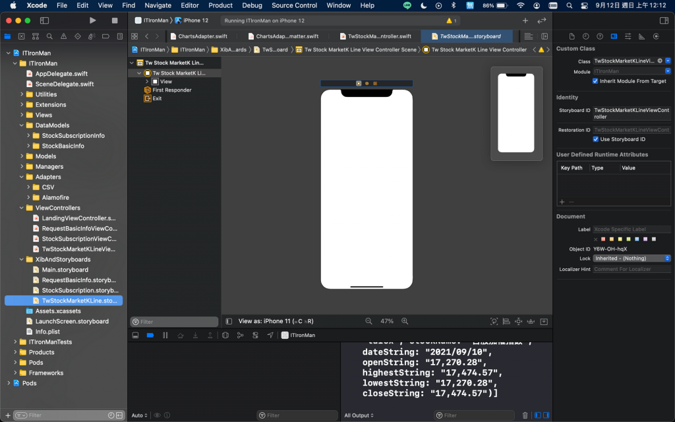Open Debug View Hierarchy icon
This screenshot has width=675, height=422.
point(225,335)
